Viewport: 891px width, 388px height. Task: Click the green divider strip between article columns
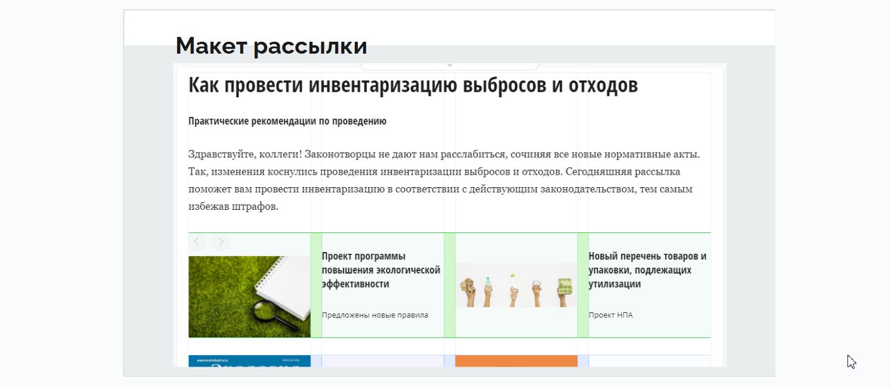pyautogui.click(x=315, y=285)
